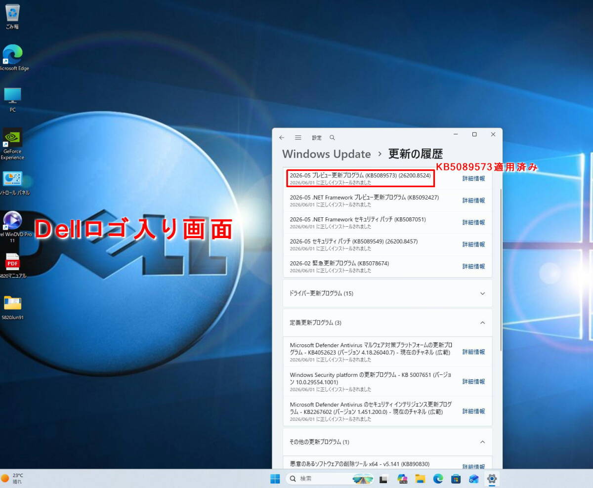Open the Control Panel desktop shortcut
The width and height of the screenshot is (593, 488).
click(x=12, y=183)
